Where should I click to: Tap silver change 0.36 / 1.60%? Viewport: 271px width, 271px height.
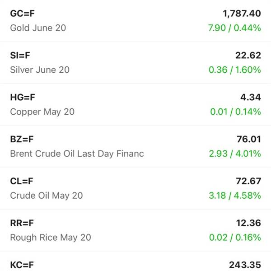pos(235,70)
